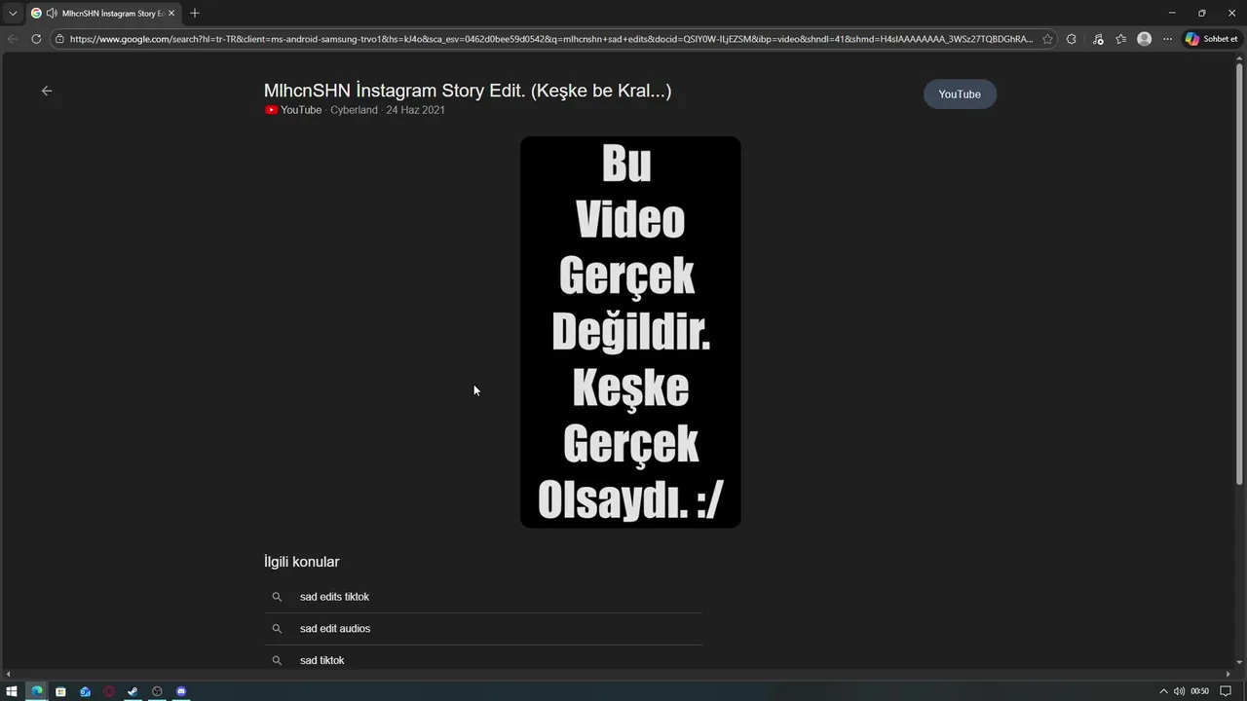Click the browser back navigation arrow
Image resolution: width=1247 pixels, height=701 pixels.
click(13, 39)
